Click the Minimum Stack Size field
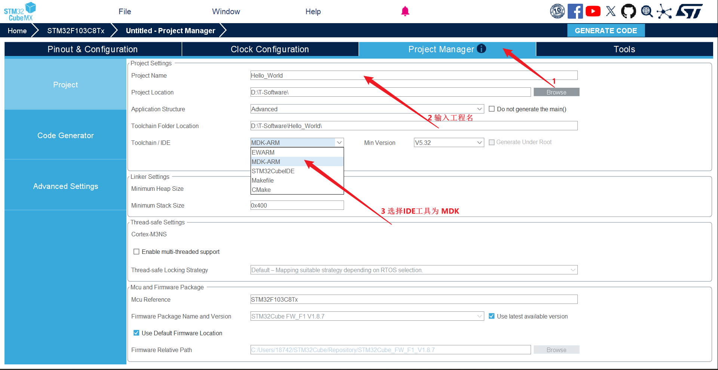 pos(297,205)
